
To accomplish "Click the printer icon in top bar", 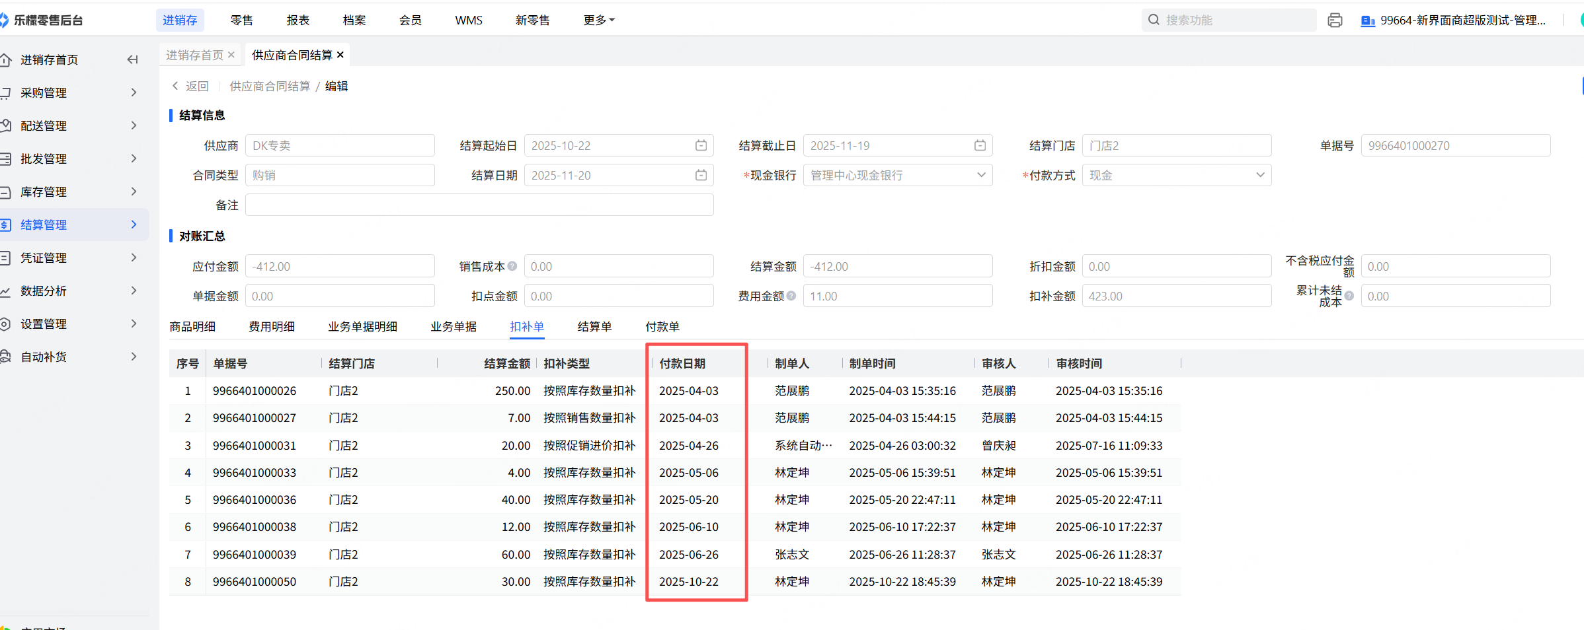I will click(1334, 20).
